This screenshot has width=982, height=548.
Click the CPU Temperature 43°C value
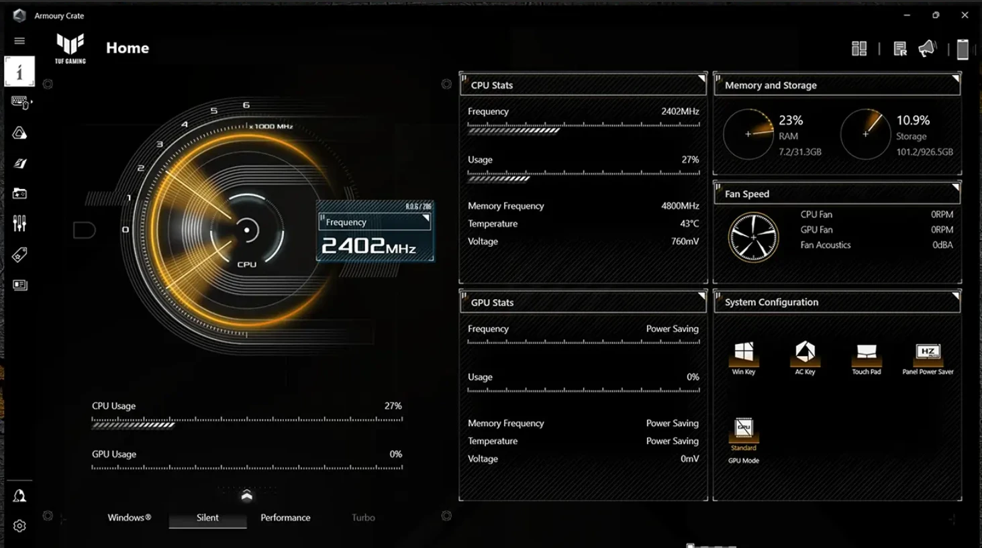click(x=689, y=223)
